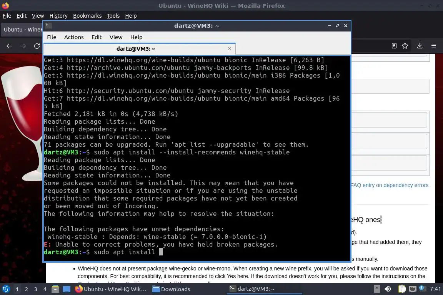Switch to workspace 2

point(27,289)
